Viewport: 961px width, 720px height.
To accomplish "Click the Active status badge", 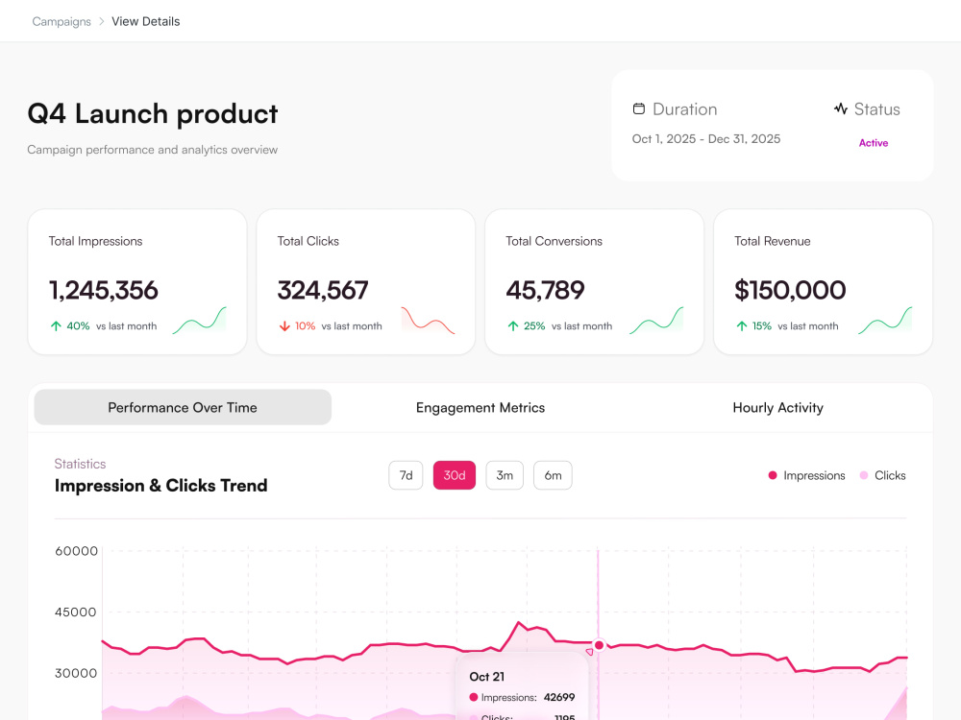I will pyautogui.click(x=874, y=143).
